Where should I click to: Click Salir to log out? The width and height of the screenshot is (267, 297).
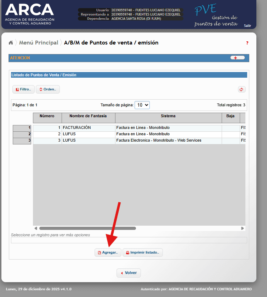click(x=247, y=25)
